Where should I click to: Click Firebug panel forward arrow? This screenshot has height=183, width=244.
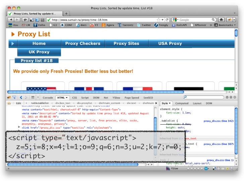[26, 98]
